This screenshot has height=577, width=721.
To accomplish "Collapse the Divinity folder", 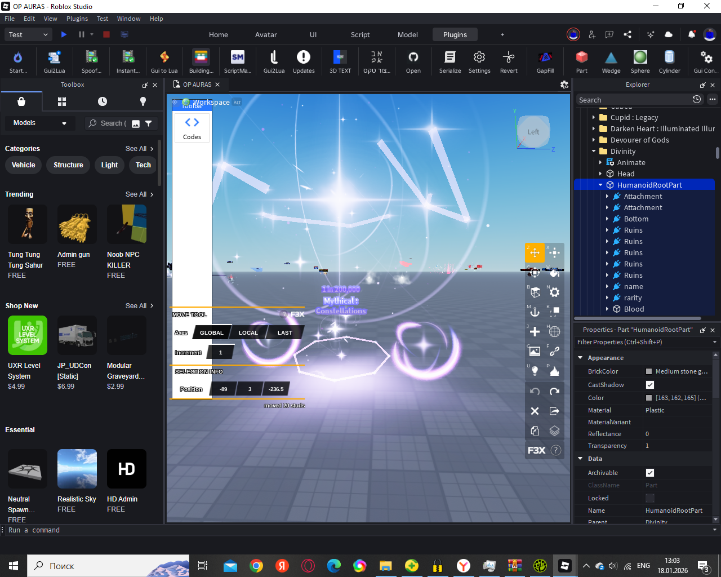I will (x=594, y=151).
